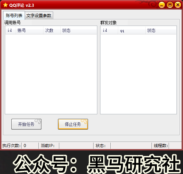This screenshot has height=174, width=183.
Task: Click id header in 群发对象 list
Action: 109,30
